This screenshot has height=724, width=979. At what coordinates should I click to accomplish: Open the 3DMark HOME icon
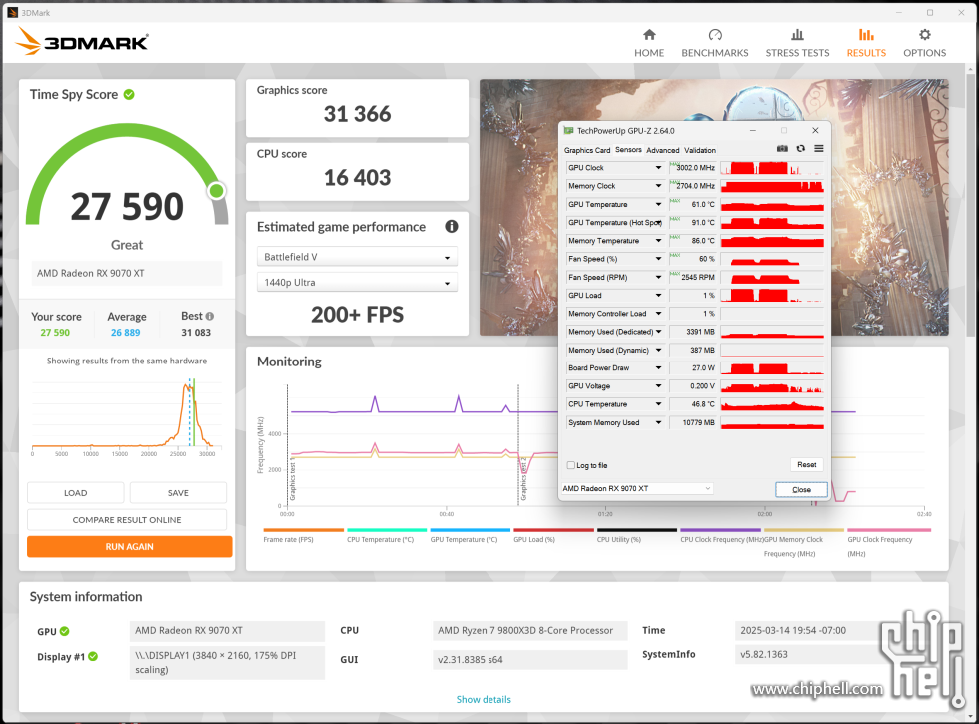[649, 34]
